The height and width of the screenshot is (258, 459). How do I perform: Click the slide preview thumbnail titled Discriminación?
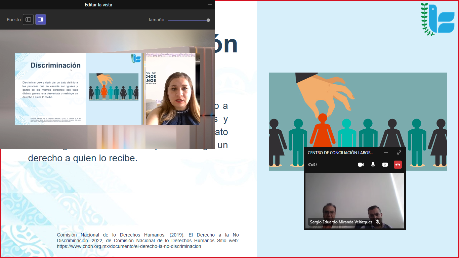pos(79,89)
